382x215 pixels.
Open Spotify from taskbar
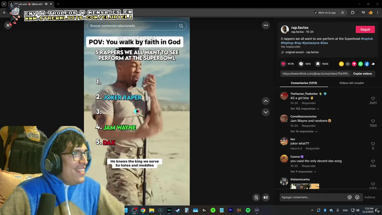click(248, 210)
